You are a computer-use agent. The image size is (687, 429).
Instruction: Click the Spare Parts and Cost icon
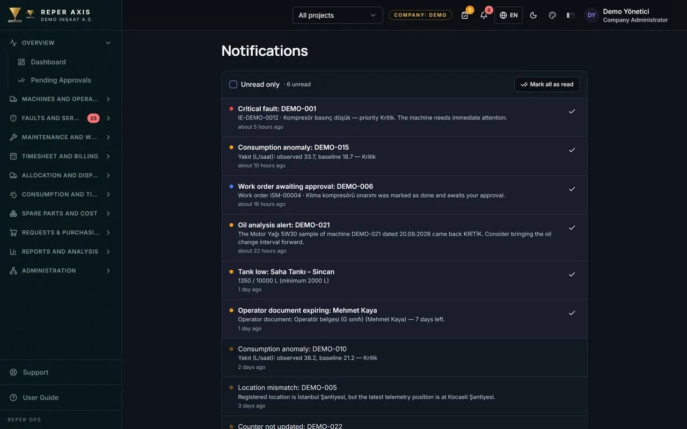(13, 213)
